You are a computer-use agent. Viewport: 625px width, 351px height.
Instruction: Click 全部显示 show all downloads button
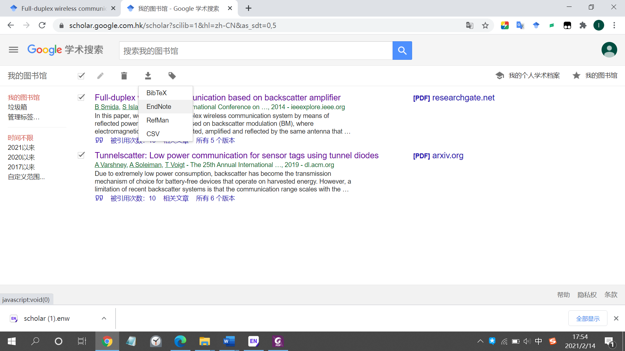(x=588, y=318)
